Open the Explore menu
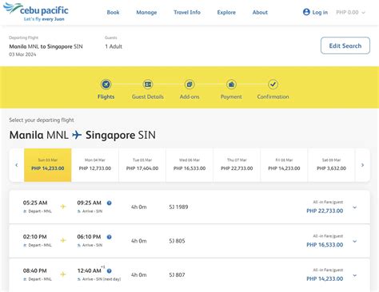Image resolution: width=379 pixels, height=292 pixels. pyautogui.click(x=226, y=12)
